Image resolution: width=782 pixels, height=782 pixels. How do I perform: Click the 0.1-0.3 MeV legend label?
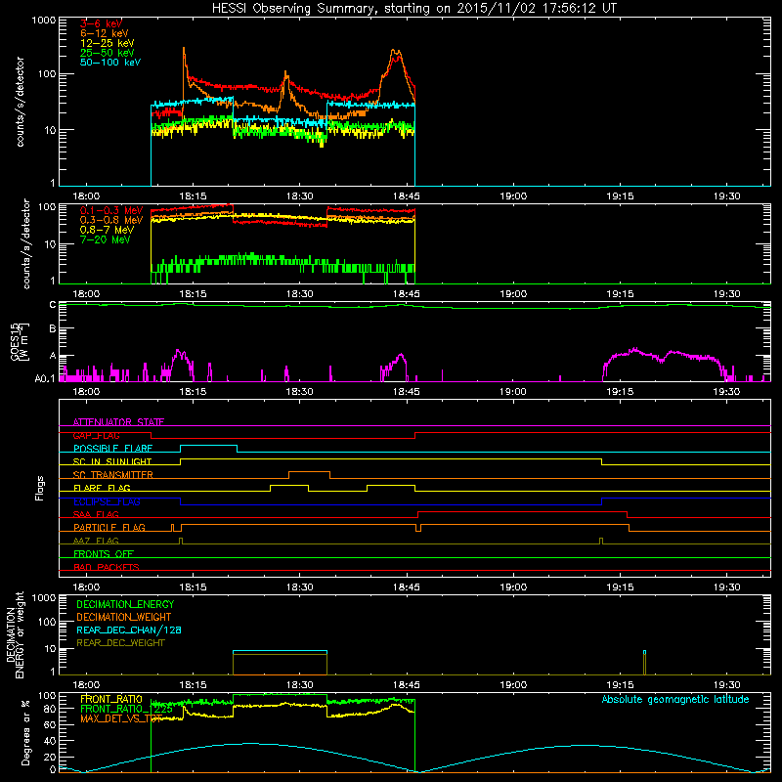point(111,210)
